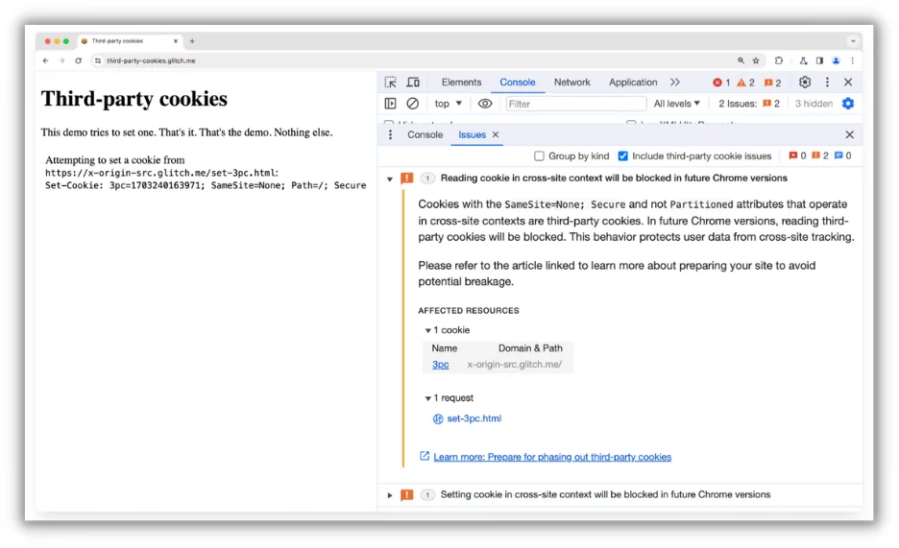This screenshot has height=548, width=899.
Task: Go forward in the browser
Action: coord(61,60)
